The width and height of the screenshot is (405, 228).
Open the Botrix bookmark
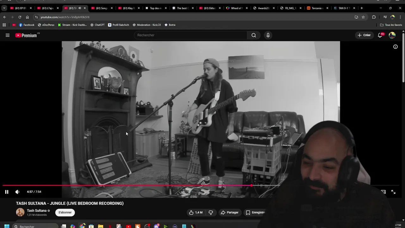tap(170, 25)
